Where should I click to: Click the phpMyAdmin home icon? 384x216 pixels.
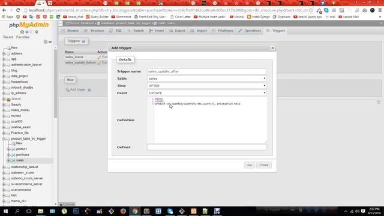(22, 32)
